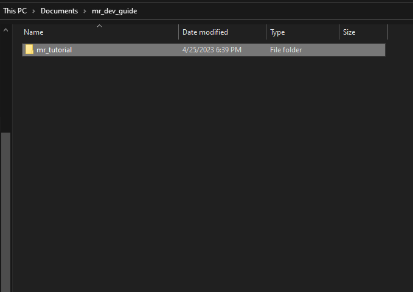Click the mr_tutorial folder name
This screenshot has height=292, width=413.
[54, 50]
